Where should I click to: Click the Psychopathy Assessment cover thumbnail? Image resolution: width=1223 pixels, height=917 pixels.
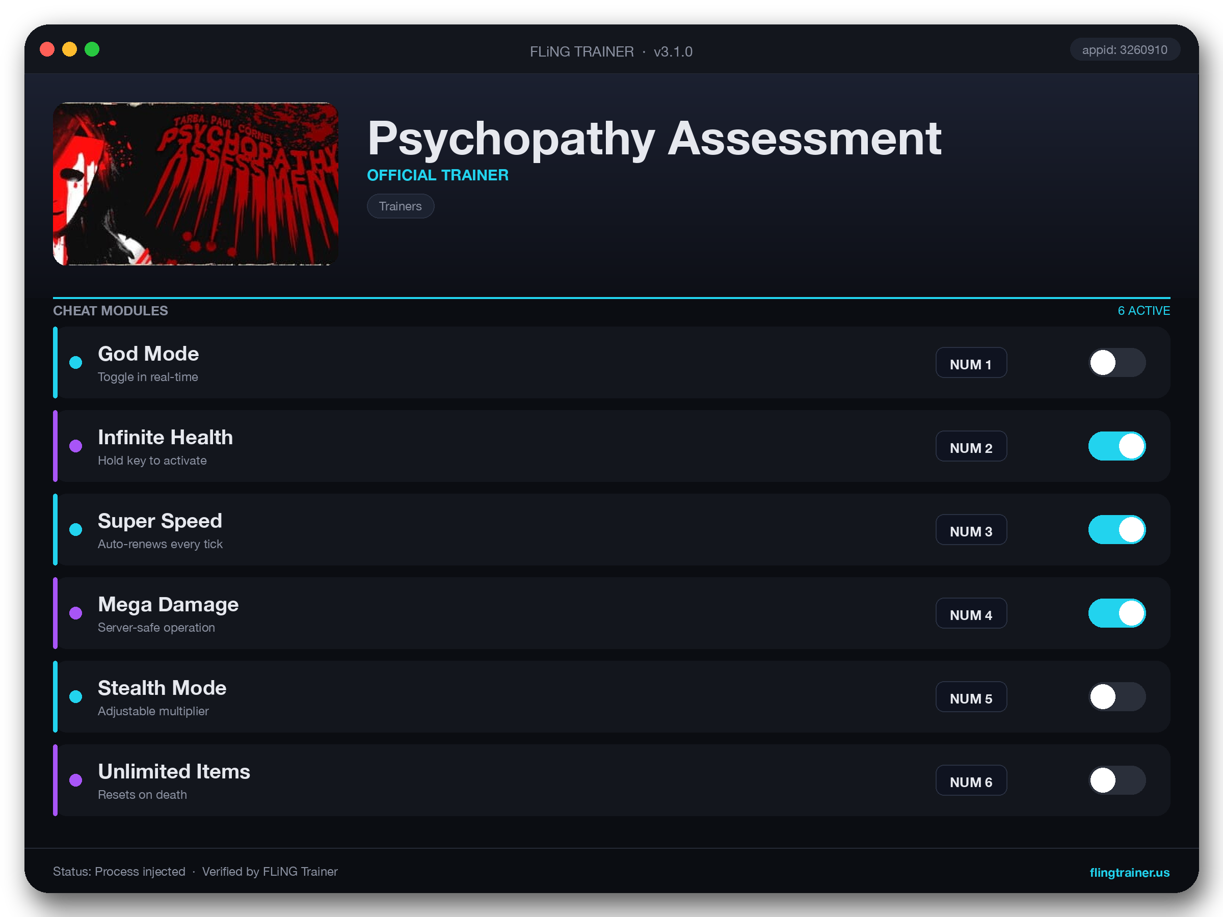tap(195, 183)
